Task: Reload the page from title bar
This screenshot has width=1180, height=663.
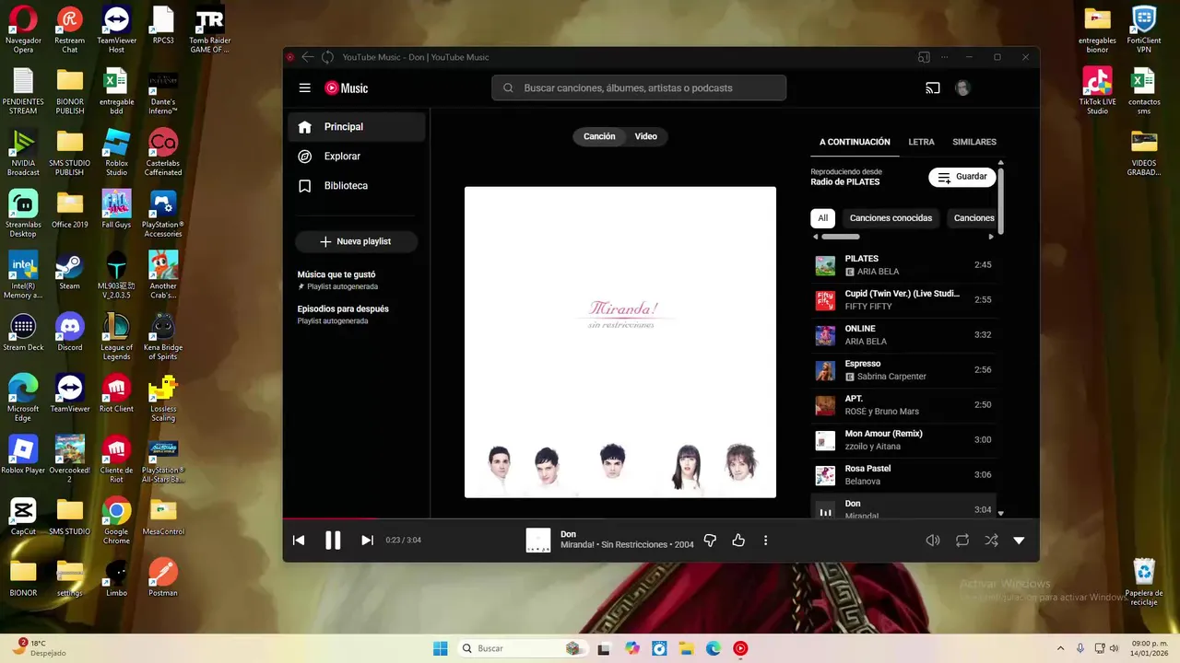Action: point(327,57)
